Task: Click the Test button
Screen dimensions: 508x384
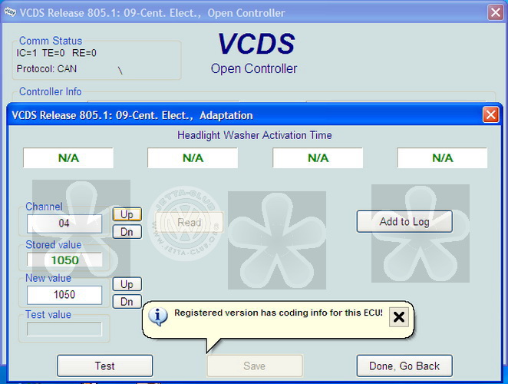Action: [104, 366]
